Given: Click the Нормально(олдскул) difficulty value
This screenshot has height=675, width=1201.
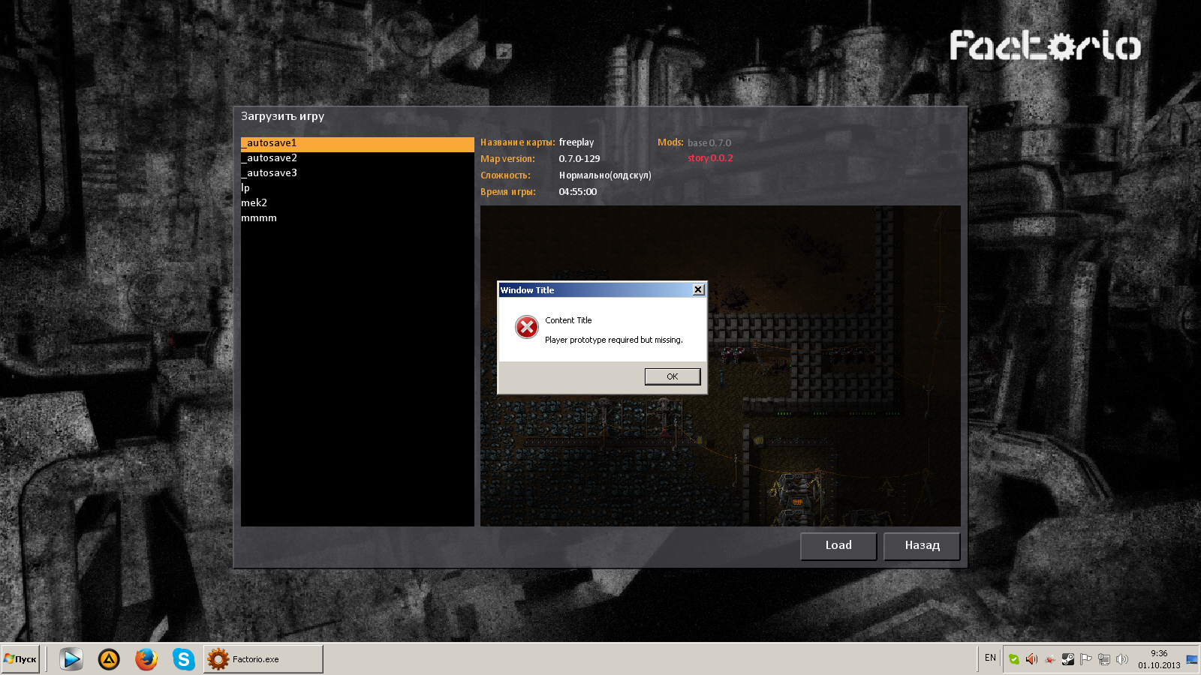Looking at the screenshot, I should [605, 175].
